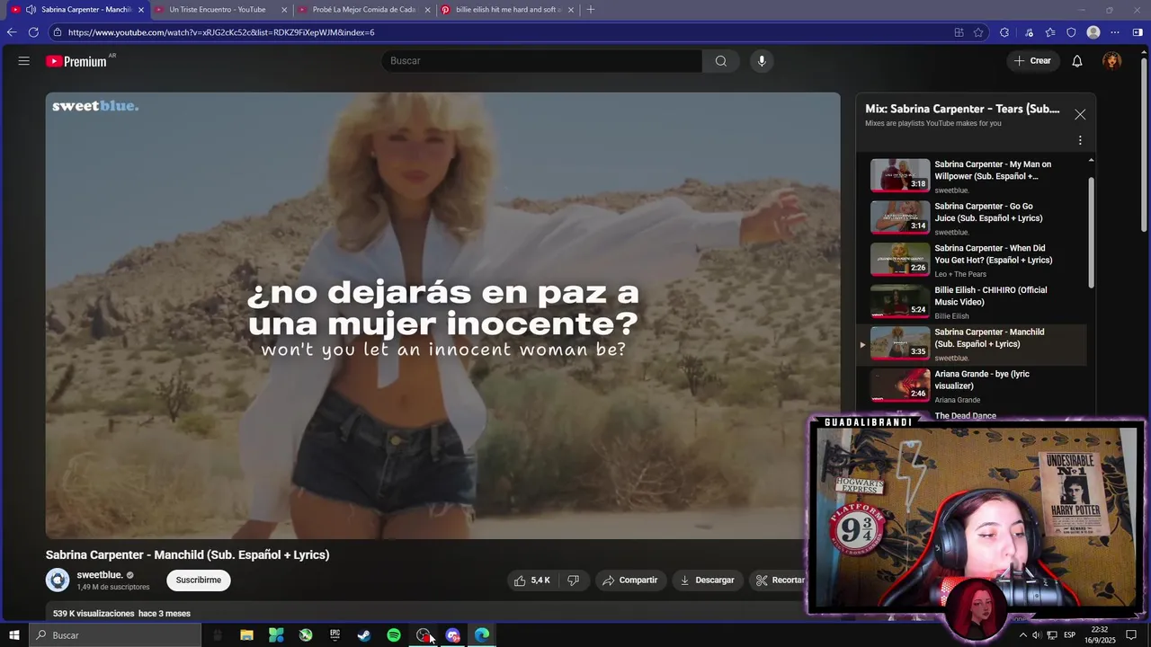The height and width of the screenshot is (647, 1151).
Task: Click the search magnifier button
Action: [x=721, y=61]
